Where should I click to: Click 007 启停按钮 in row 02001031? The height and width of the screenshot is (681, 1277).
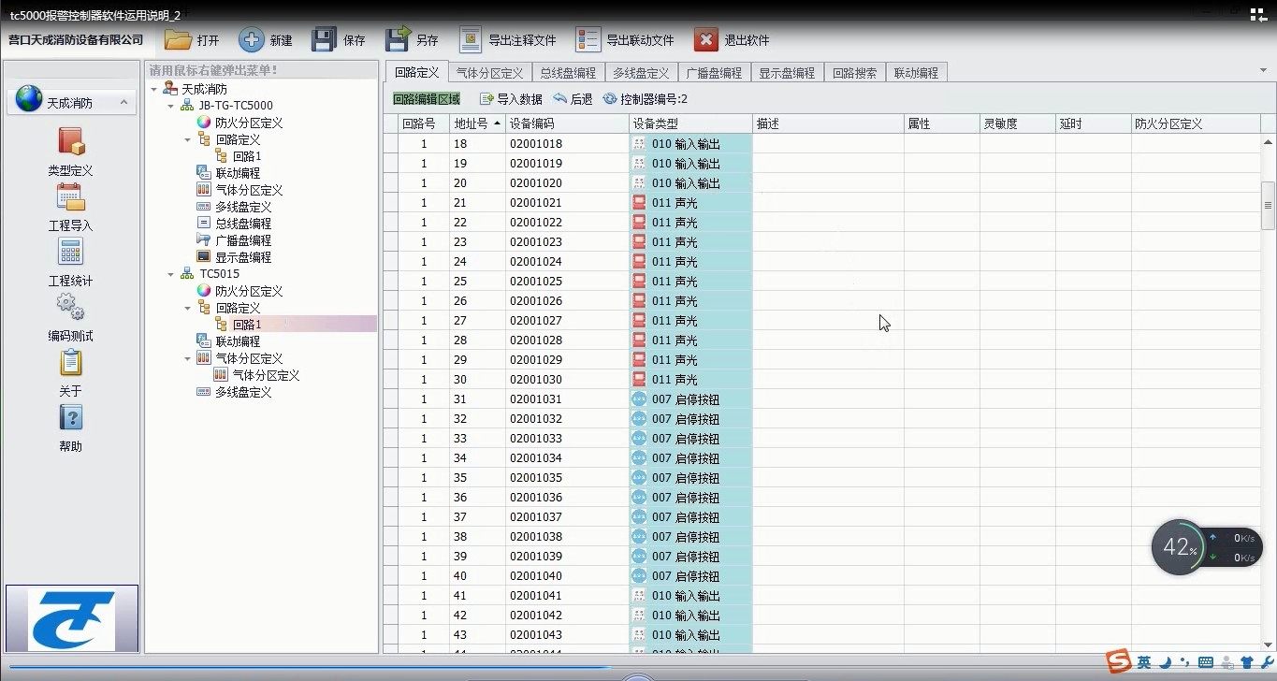pyautogui.click(x=691, y=399)
